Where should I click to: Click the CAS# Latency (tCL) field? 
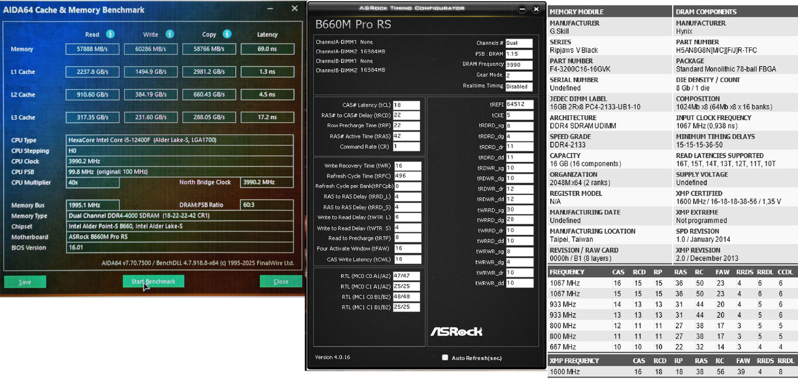point(406,105)
